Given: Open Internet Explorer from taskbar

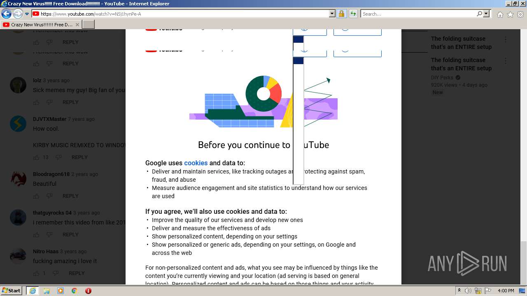Looking at the screenshot, I should coord(33,291).
